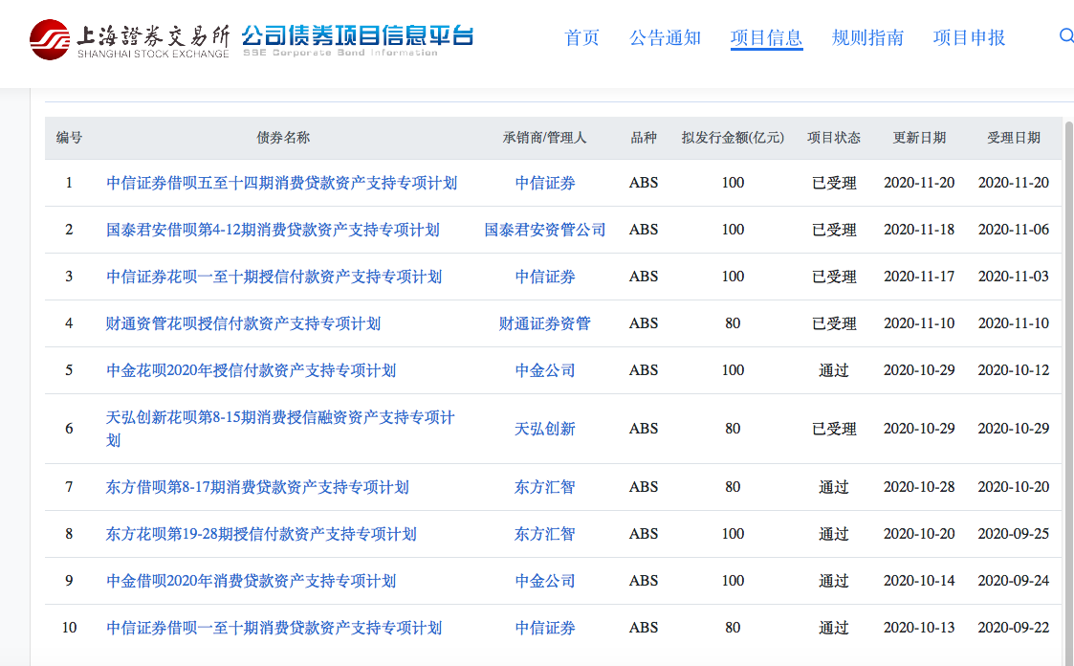Open 天弘创新花呗第8-15期 bond link
The width and height of the screenshot is (1074, 666).
pos(279,418)
